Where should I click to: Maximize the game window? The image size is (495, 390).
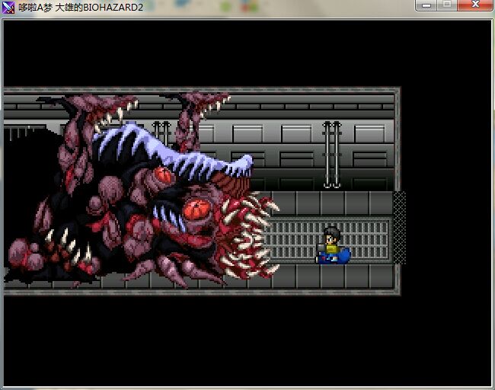pos(447,5)
